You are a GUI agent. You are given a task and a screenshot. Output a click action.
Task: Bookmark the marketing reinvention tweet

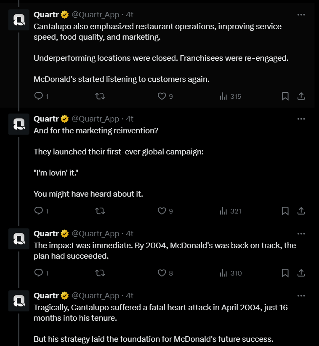pos(285,211)
